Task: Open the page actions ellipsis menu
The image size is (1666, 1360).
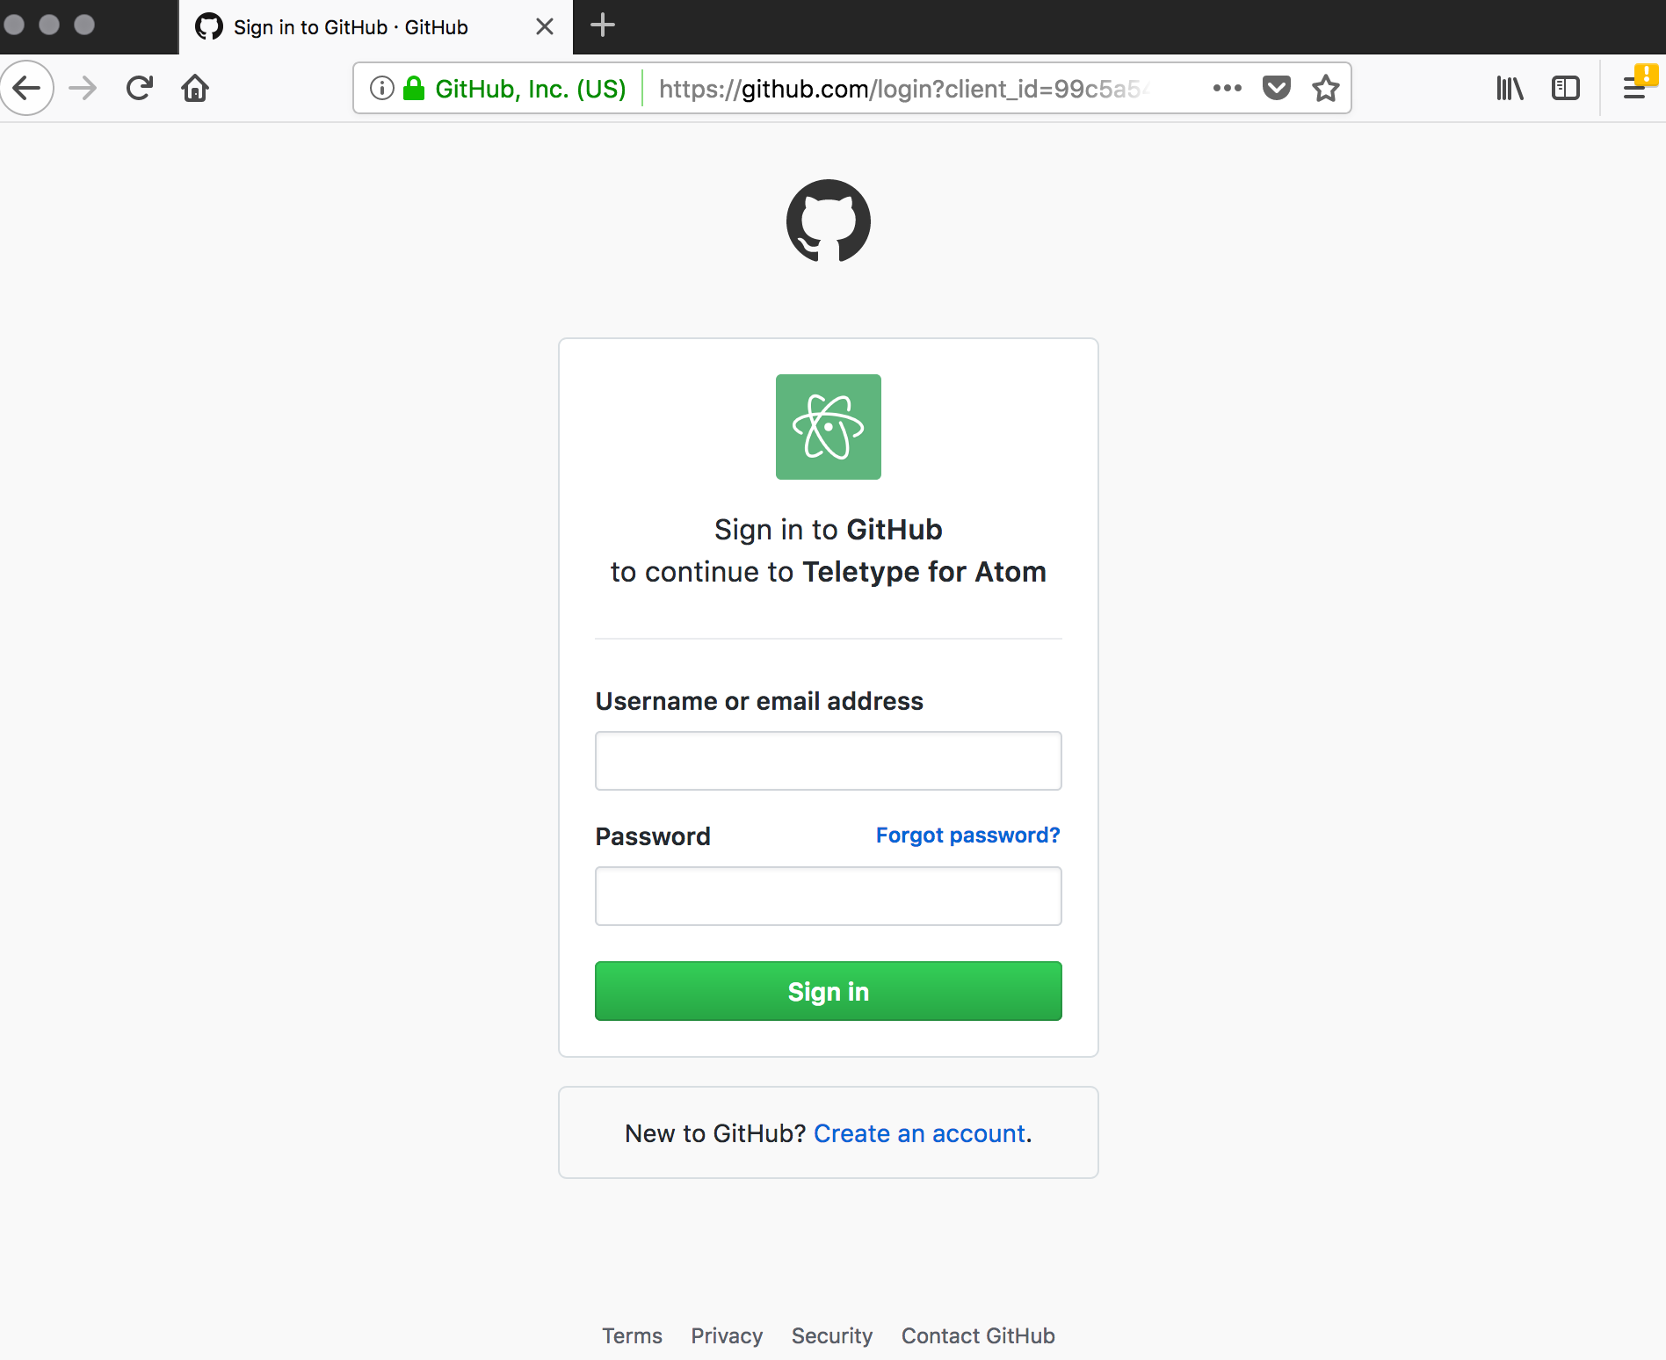Action: pos(1227,88)
